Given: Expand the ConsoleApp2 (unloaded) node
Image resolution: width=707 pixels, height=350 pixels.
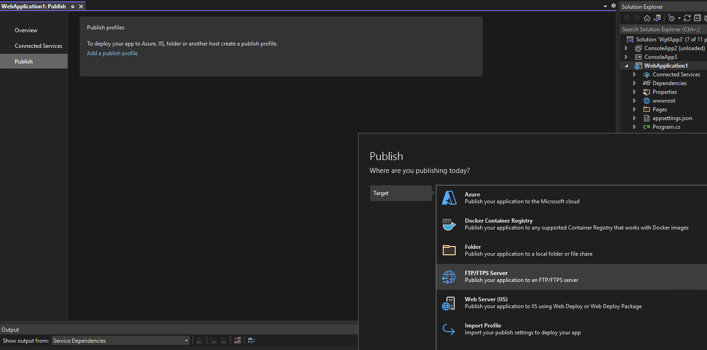Looking at the screenshot, I should coord(626,48).
